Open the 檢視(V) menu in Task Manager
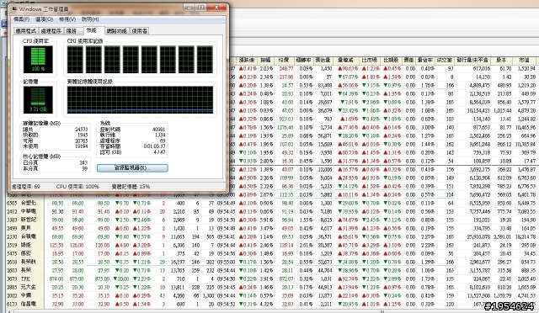The height and width of the screenshot is (313, 539). tap(67, 19)
